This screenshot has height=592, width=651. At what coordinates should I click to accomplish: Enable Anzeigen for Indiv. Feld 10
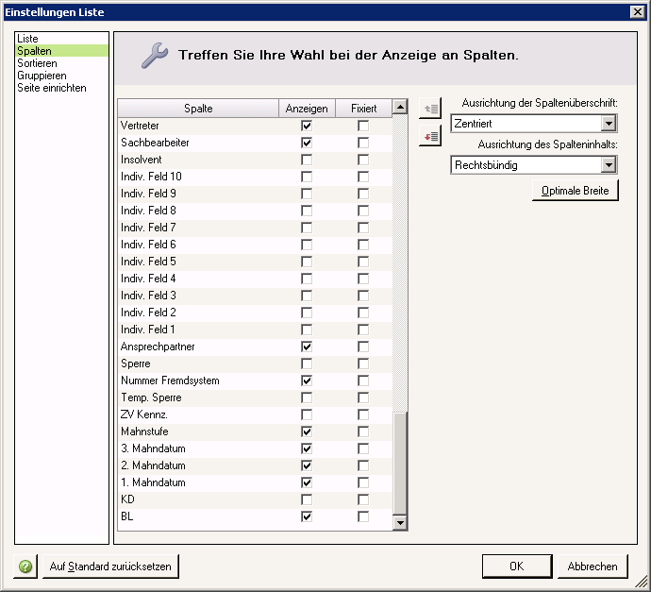[307, 177]
